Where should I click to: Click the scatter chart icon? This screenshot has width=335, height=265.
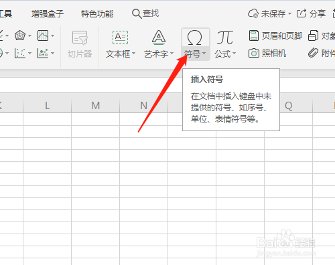[20, 53]
